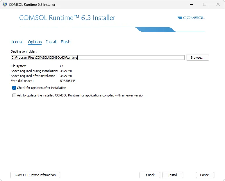
Task: Open the Finish step tab
Action: click(65, 42)
